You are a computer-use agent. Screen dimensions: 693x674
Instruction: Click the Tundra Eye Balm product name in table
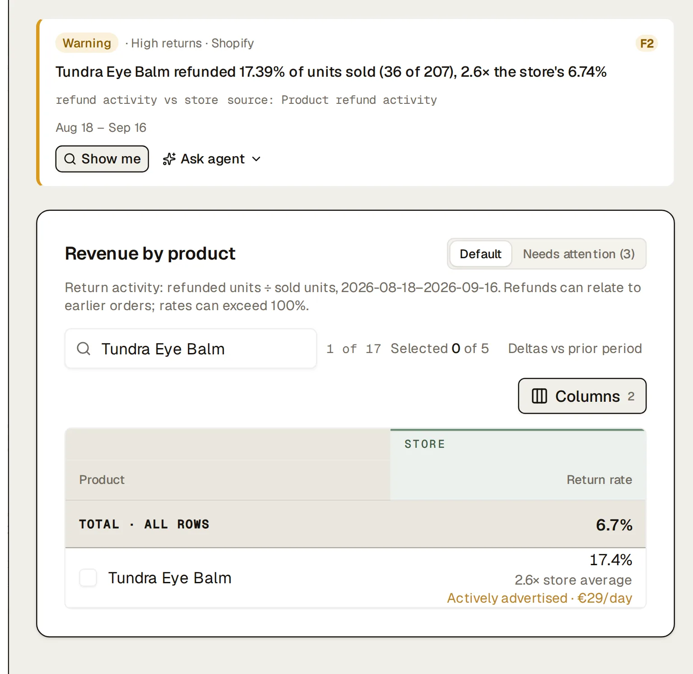click(x=170, y=578)
